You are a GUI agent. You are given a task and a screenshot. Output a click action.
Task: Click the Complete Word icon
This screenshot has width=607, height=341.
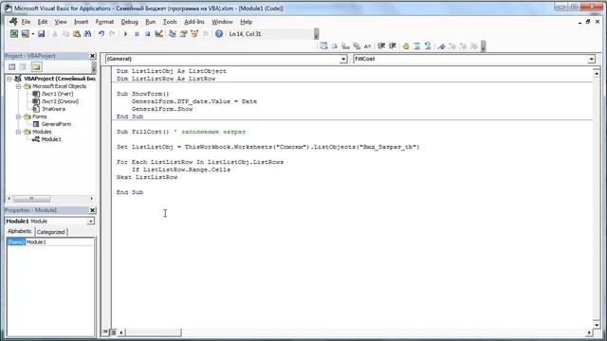(368, 46)
